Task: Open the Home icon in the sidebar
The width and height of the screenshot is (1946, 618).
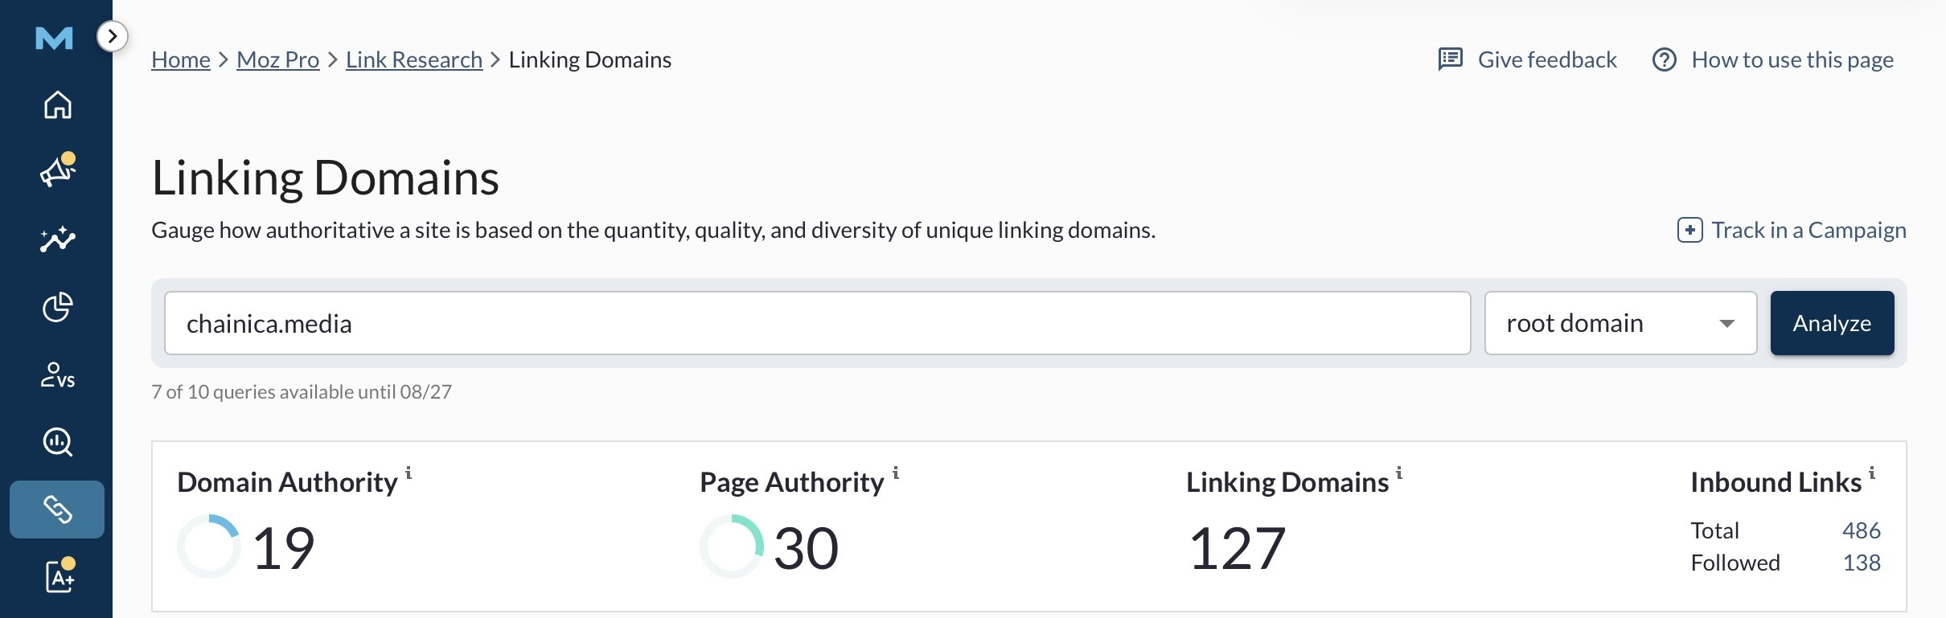Action: point(57,104)
